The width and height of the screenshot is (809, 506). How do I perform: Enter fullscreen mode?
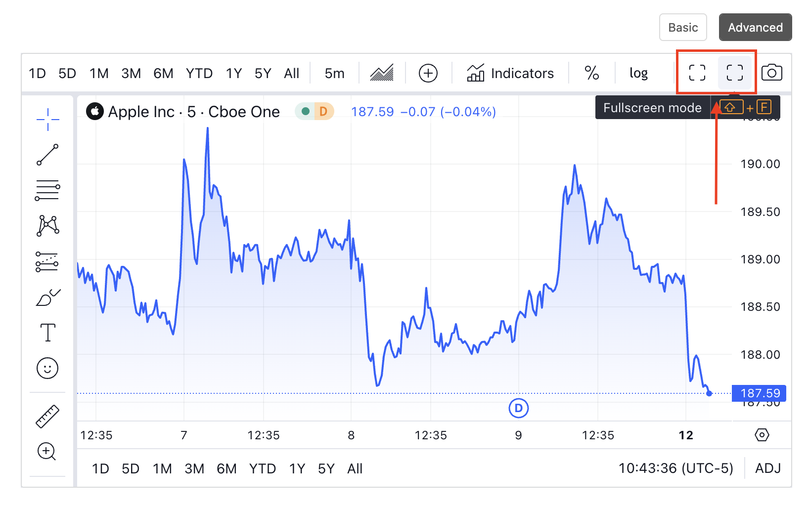click(735, 73)
